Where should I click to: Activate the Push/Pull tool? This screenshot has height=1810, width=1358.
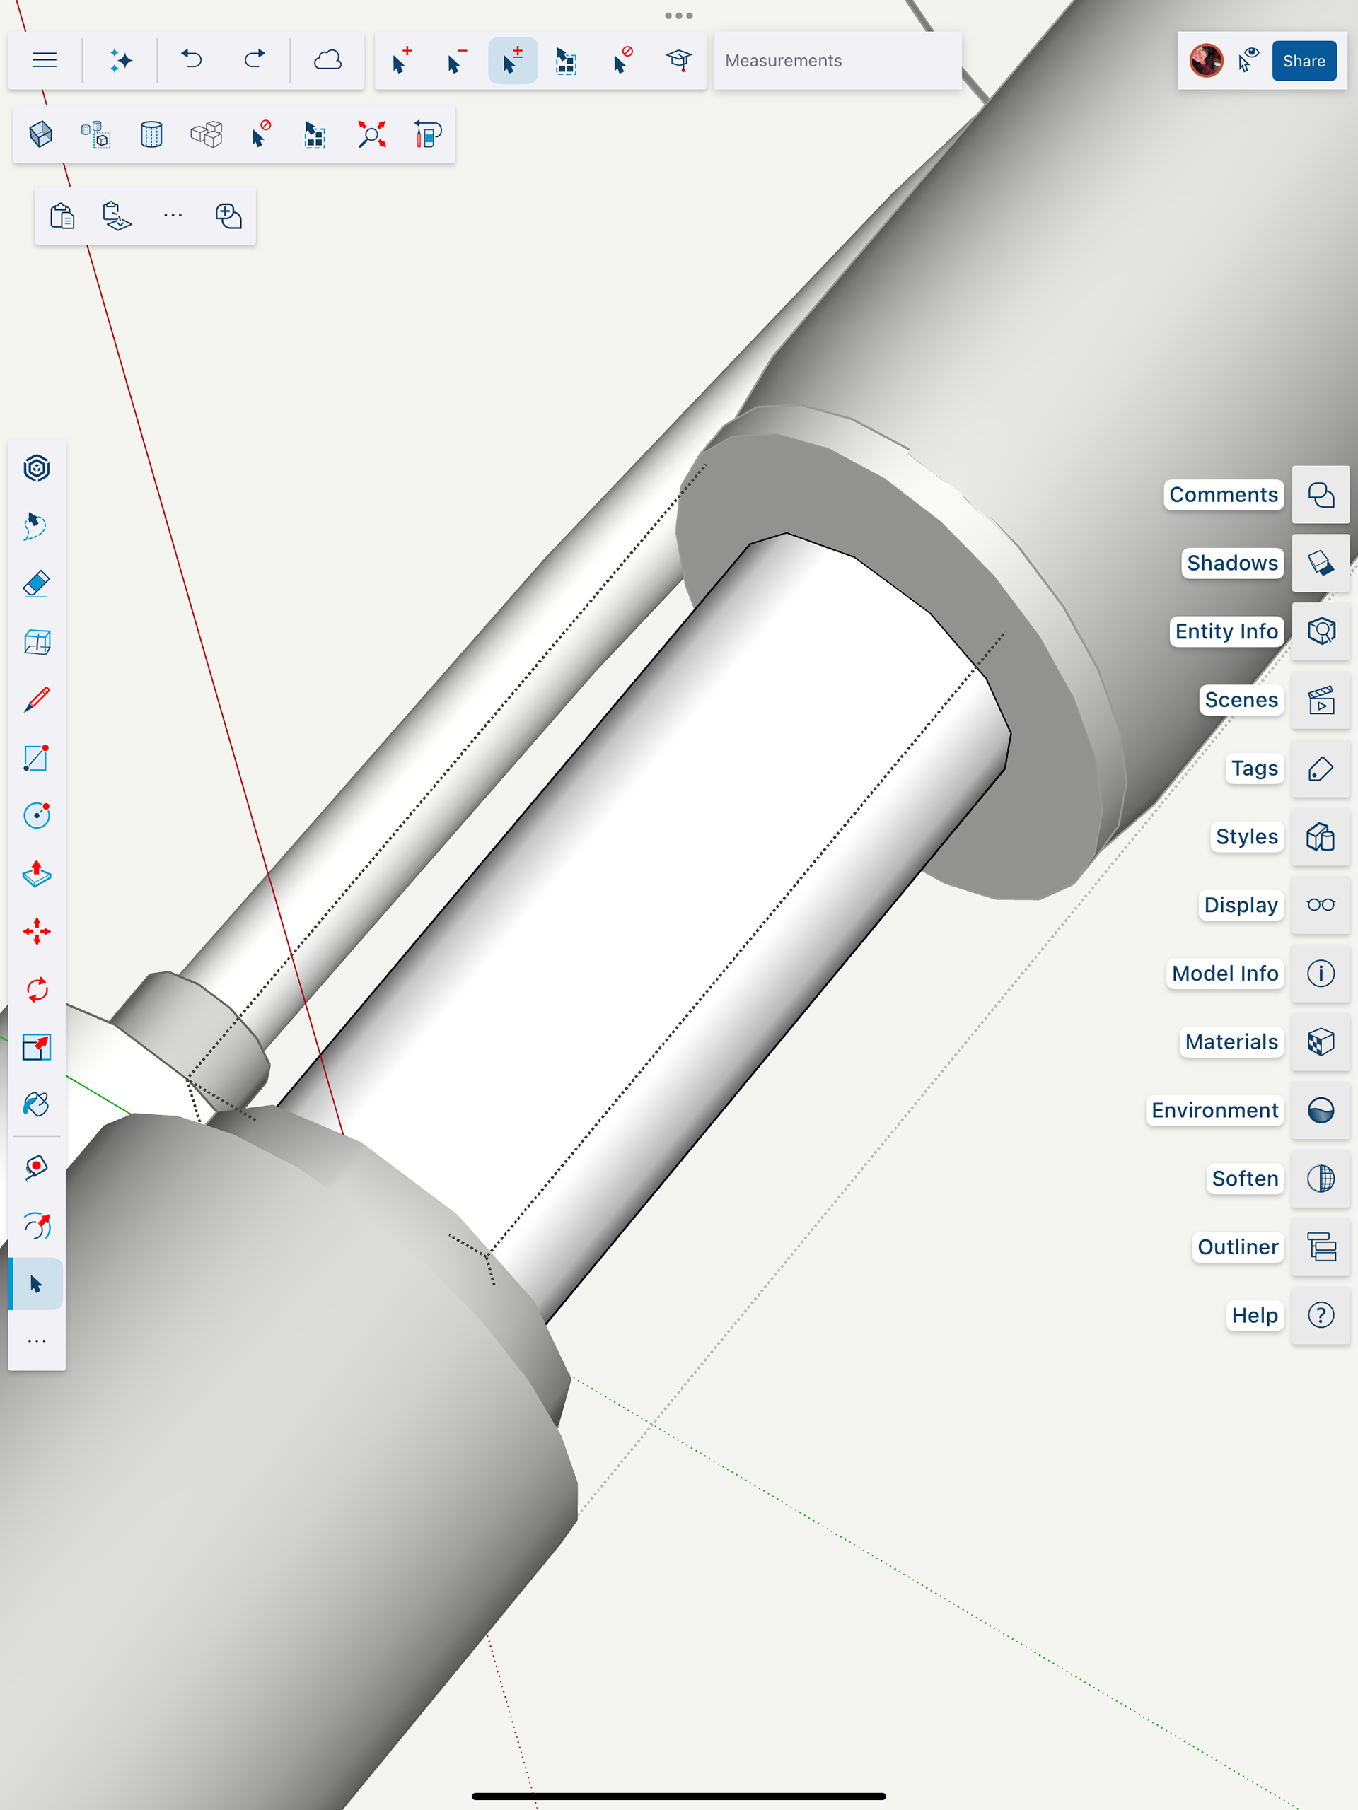coord(36,874)
